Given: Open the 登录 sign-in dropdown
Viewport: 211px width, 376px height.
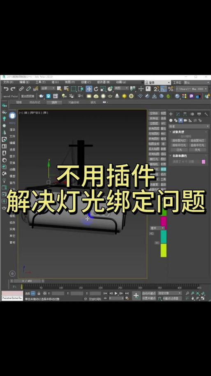Looking at the screenshot, I should tap(158, 82).
